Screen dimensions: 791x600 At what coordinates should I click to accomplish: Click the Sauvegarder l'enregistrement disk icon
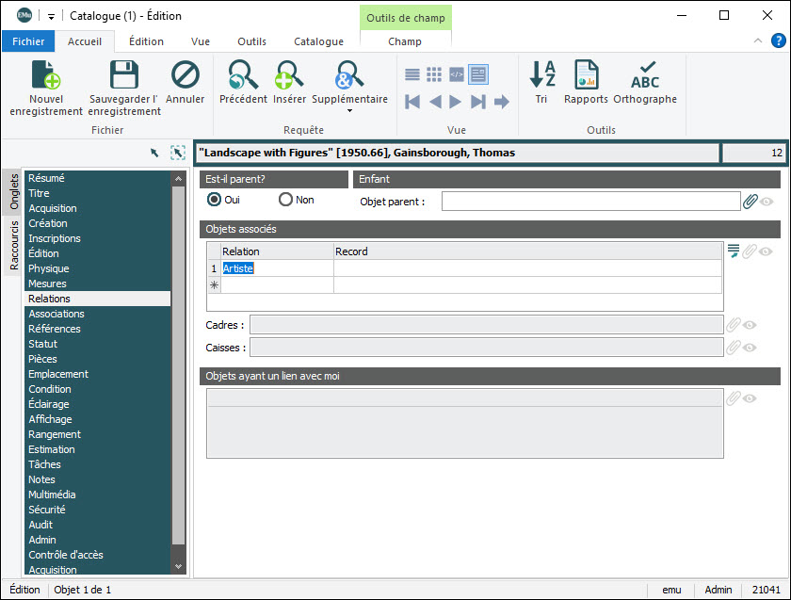tap(124, 75)
